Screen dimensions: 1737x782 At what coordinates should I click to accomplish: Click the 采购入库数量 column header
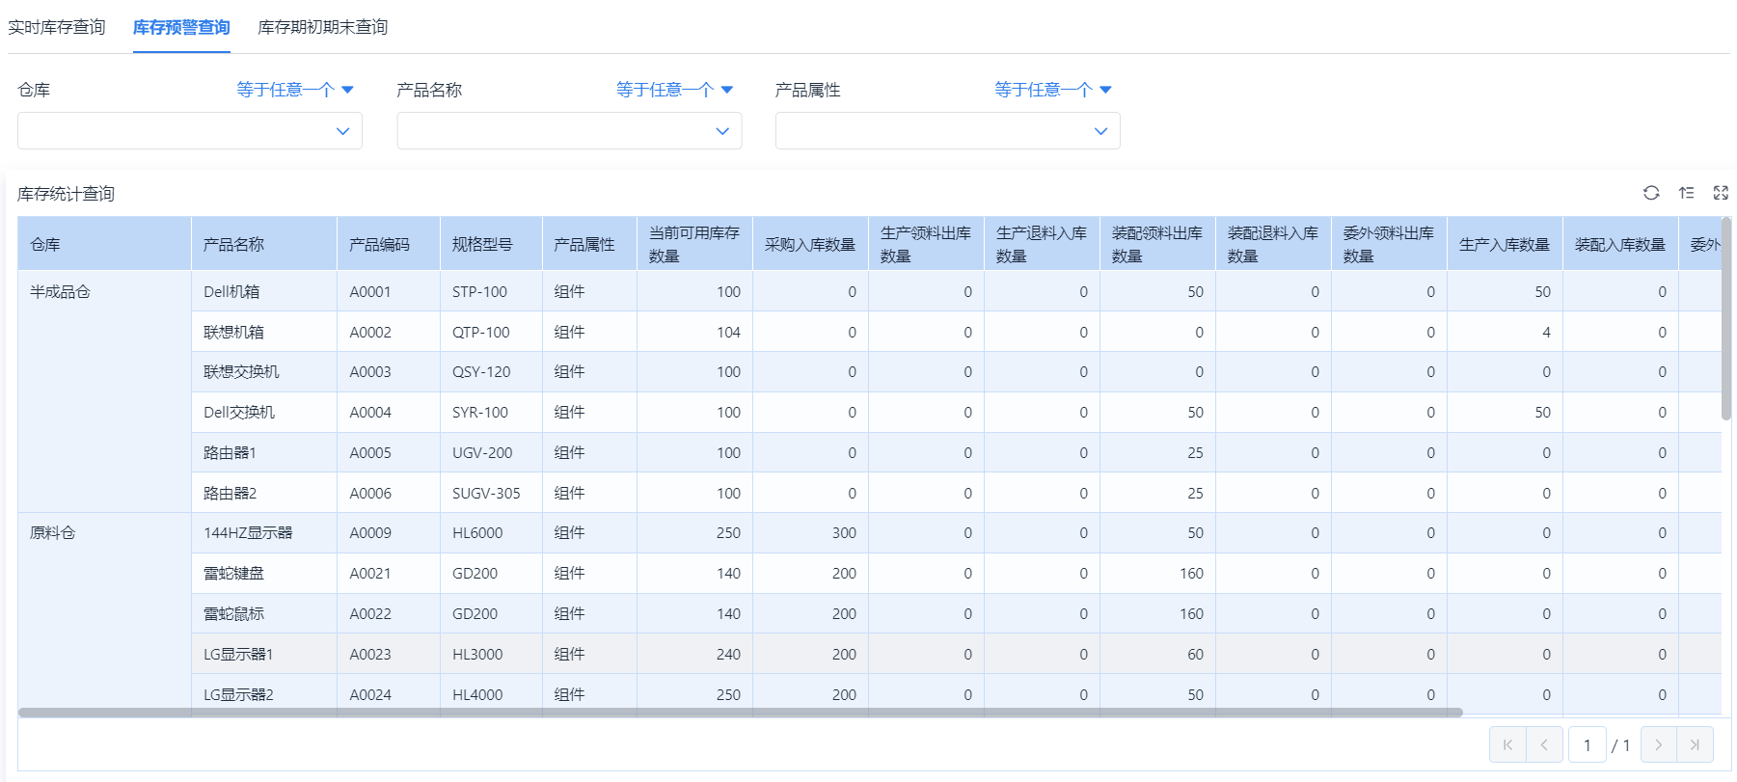coord(810,244)
